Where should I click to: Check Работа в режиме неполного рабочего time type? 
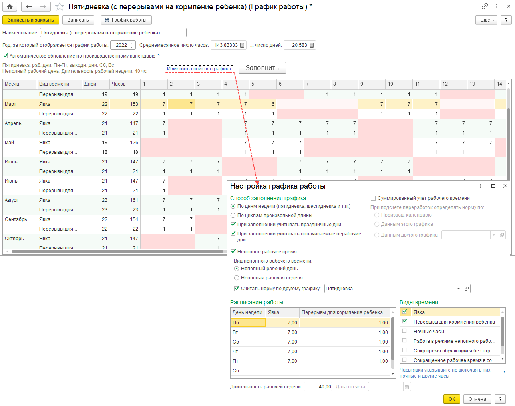(x=404, y=341)
